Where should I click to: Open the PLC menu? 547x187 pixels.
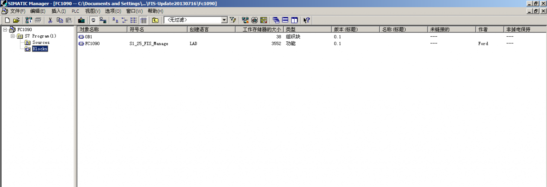[76, 11]
